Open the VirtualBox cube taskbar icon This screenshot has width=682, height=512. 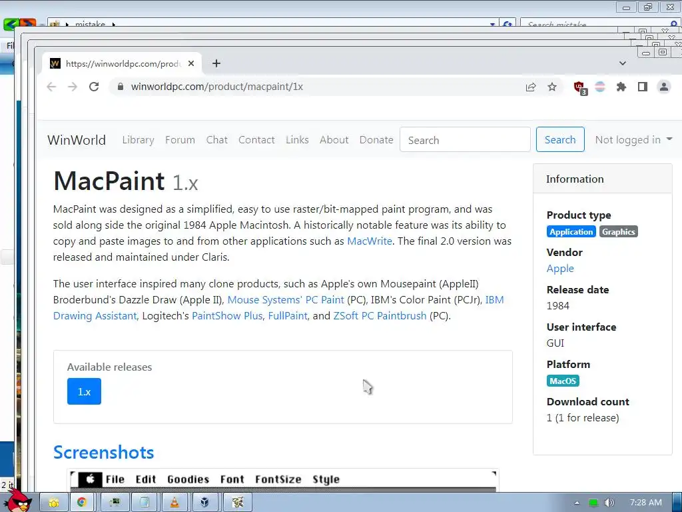click(204, 503)
